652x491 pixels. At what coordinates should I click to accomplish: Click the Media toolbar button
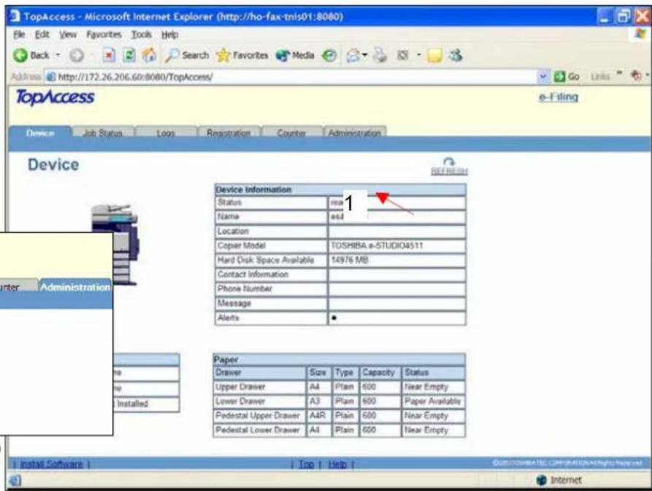tap(295, 55)
